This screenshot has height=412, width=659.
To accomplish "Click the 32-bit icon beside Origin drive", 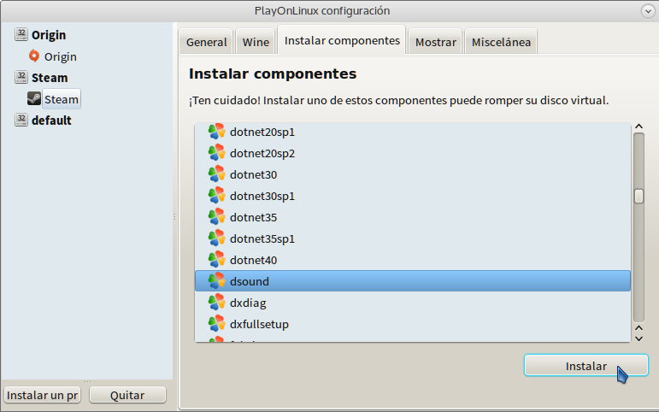I will click(x=21, y=35).
